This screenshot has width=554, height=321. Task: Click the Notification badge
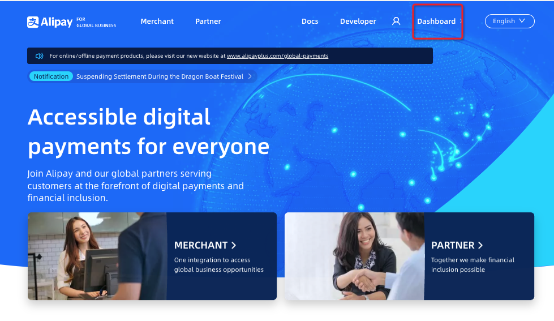51,76
